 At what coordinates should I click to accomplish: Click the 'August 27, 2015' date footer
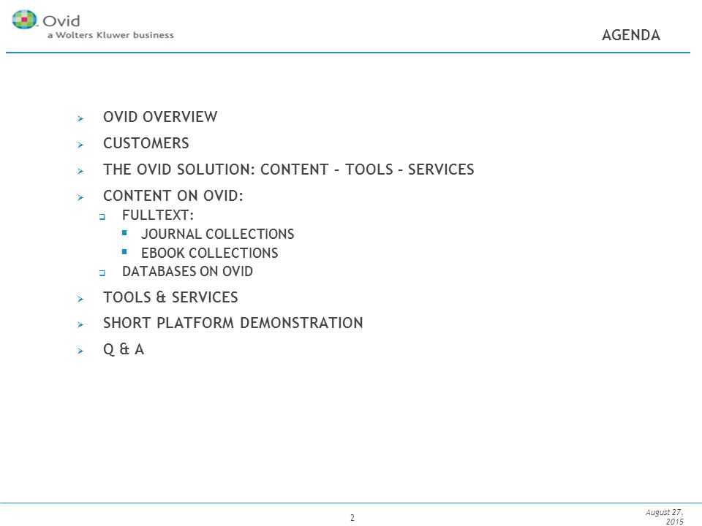coord(665,517)
